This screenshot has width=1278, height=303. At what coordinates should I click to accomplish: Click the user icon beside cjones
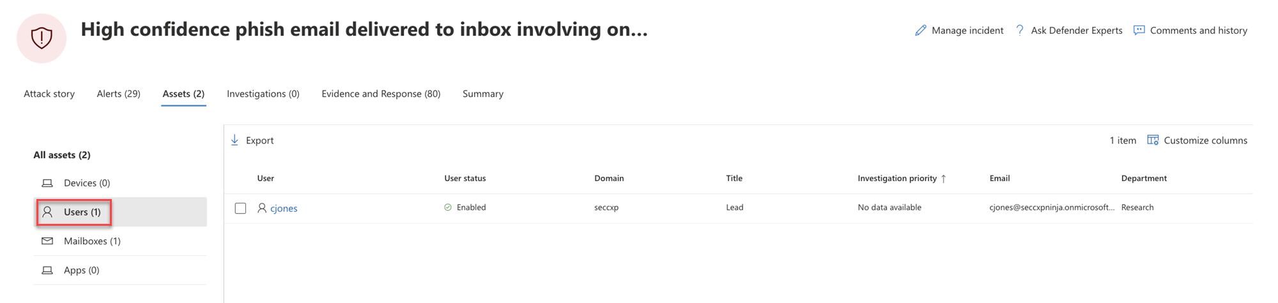pos(261,208)
